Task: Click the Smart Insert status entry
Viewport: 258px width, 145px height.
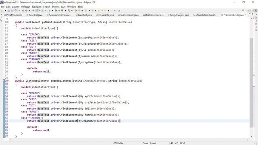Action: pyautogui.click(x=150, y=143)
